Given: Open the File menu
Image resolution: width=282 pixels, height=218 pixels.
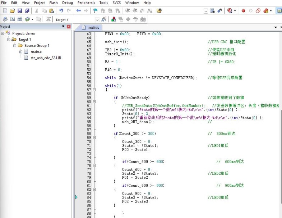Looking at the screenshot, I should pos(4,3).
